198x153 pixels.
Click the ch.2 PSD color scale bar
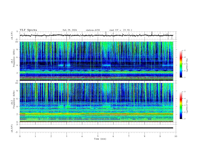tap(181, 105)
